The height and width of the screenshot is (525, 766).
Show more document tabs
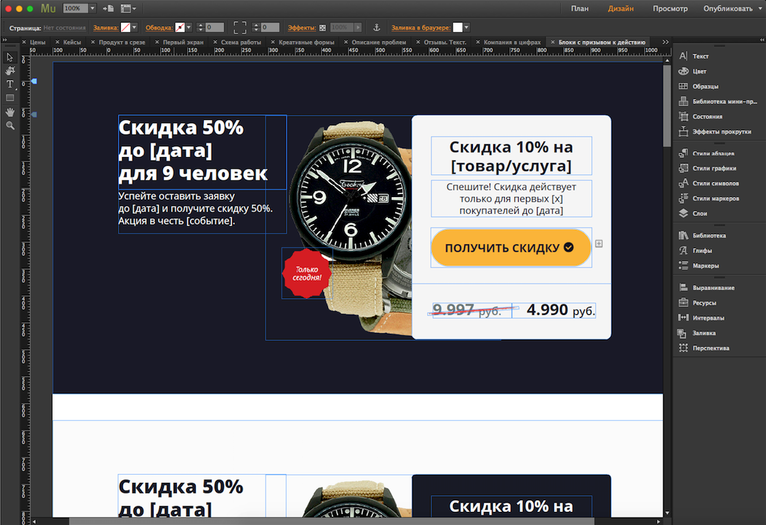coord(665,42)
